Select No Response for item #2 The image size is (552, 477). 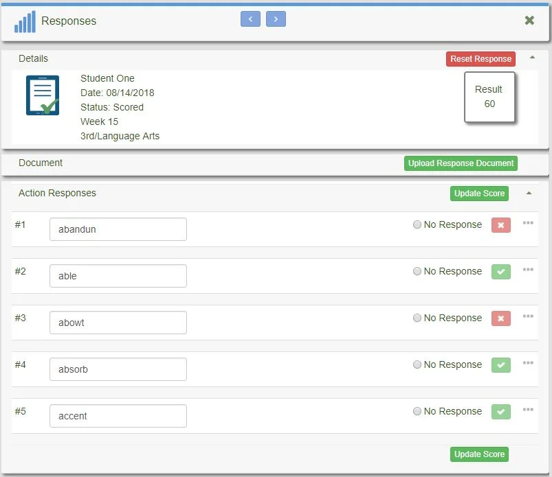[x=418, y=271]
